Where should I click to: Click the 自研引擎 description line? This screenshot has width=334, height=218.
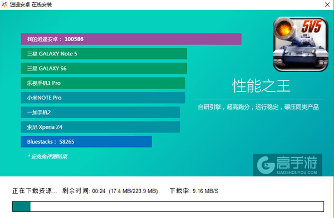pos(258,107)
